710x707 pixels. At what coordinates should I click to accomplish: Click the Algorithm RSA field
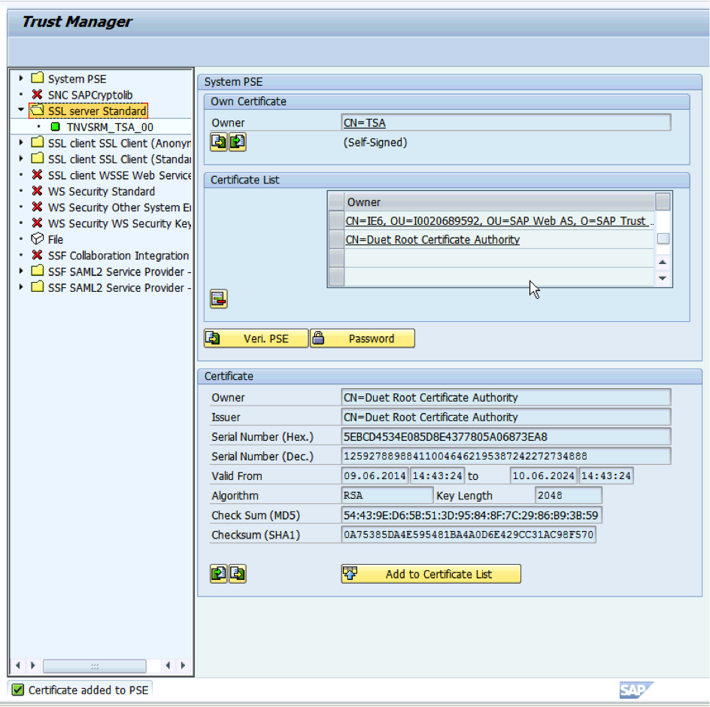(387, 496)
